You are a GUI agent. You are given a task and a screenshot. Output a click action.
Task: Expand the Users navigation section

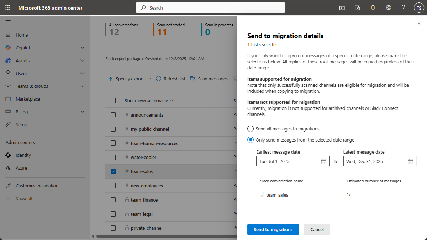pyautogui.click(x=83, y=73)
